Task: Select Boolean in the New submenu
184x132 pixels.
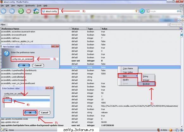Action: click(146, 84)
